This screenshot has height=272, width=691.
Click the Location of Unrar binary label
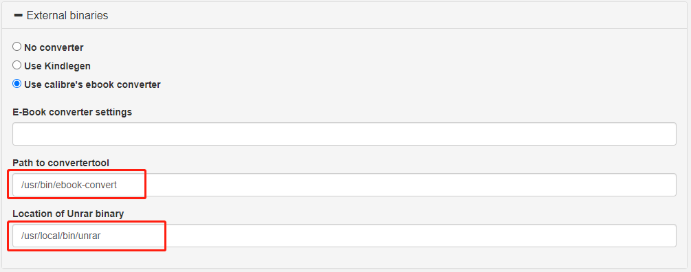click(68, 214)
